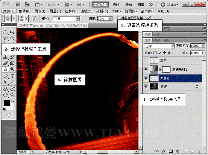Screen dimensions: 208x155
Task: Switch to the 通道 tab
Action: click(157, 40)
